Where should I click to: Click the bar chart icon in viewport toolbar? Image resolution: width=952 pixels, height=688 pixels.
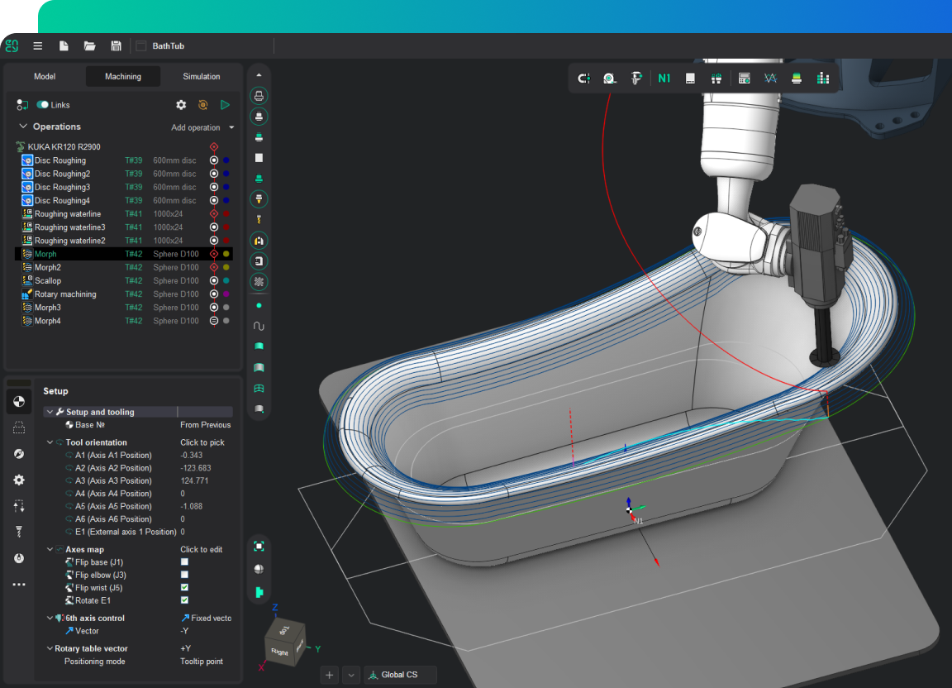pos(822,79)
